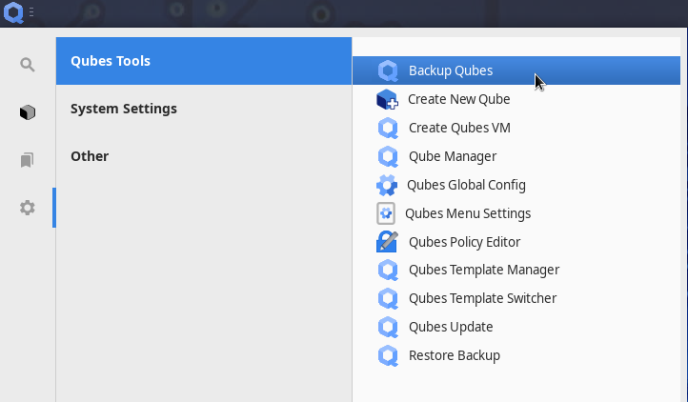The image size is (688, 402).
Task: Switch to the System Settings category
Action: [204, 109]
